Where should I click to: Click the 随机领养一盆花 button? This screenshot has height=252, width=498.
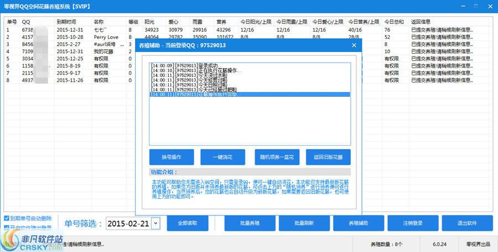pyautogui.click(x=277, y=157)
